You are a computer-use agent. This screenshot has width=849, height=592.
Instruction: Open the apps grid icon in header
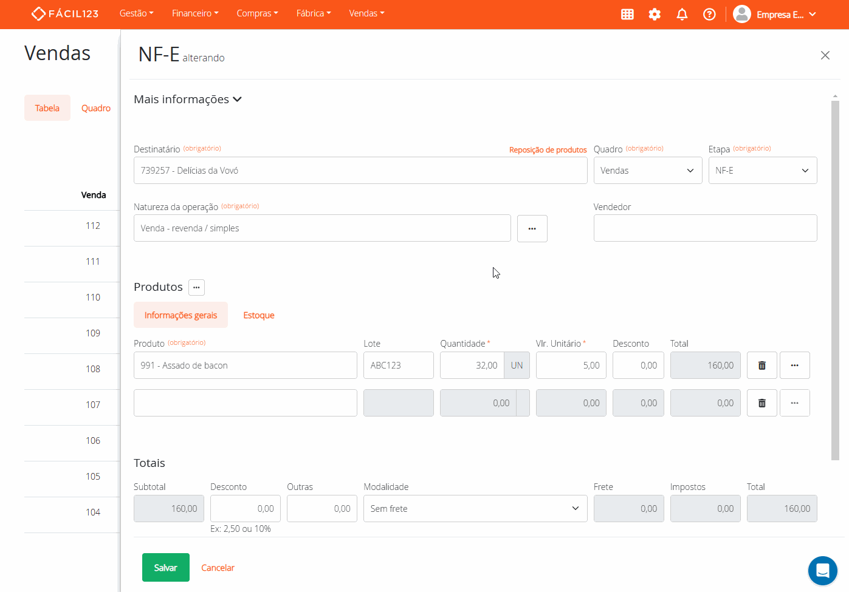pyautogui.click(x=627, y=14)
